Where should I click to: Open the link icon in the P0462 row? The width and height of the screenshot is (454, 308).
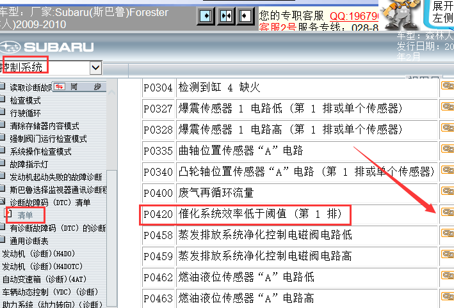(448, 275)
